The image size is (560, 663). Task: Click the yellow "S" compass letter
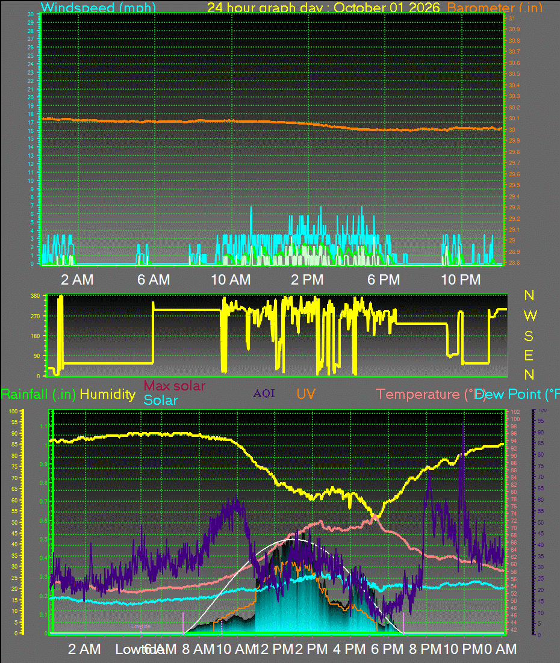click(x=529, y=336)
